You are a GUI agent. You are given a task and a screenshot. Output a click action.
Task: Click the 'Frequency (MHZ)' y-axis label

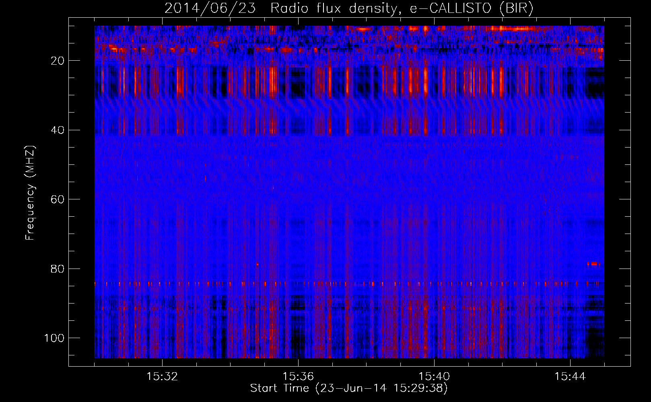(x=31, y=193)
